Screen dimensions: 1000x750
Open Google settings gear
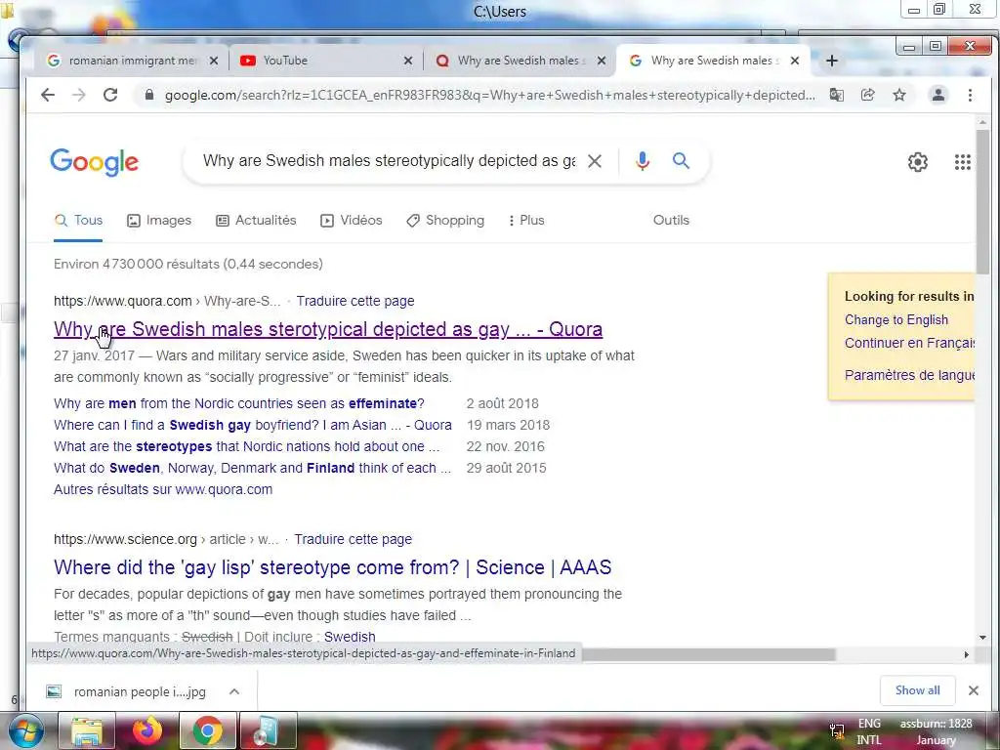point(918,162)
